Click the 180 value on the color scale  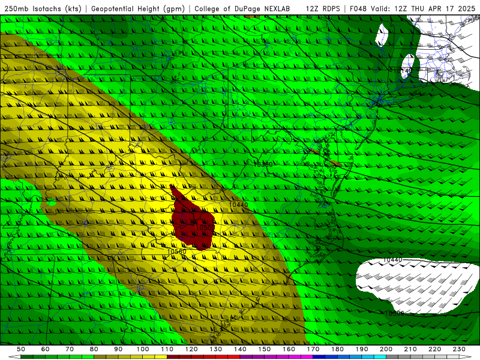338,349
